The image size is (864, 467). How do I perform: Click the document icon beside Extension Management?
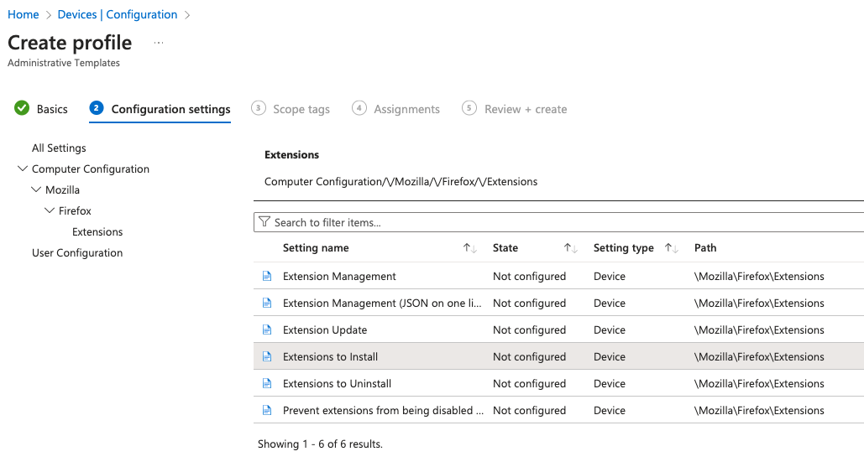(267, 276)
